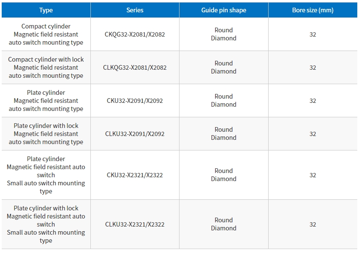The width and height of the screenshot is (359, 258).
Task: Select CLKU32-X2091/X2092 series cell
Action: [x=135, y=134]
